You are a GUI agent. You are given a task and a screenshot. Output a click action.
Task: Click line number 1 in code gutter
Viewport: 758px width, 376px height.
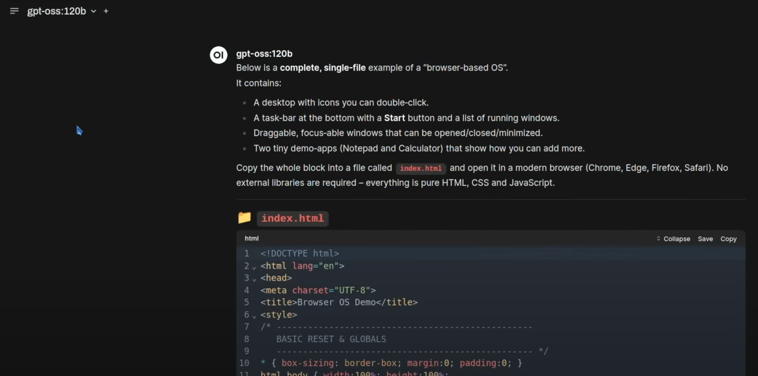[246, 253]
